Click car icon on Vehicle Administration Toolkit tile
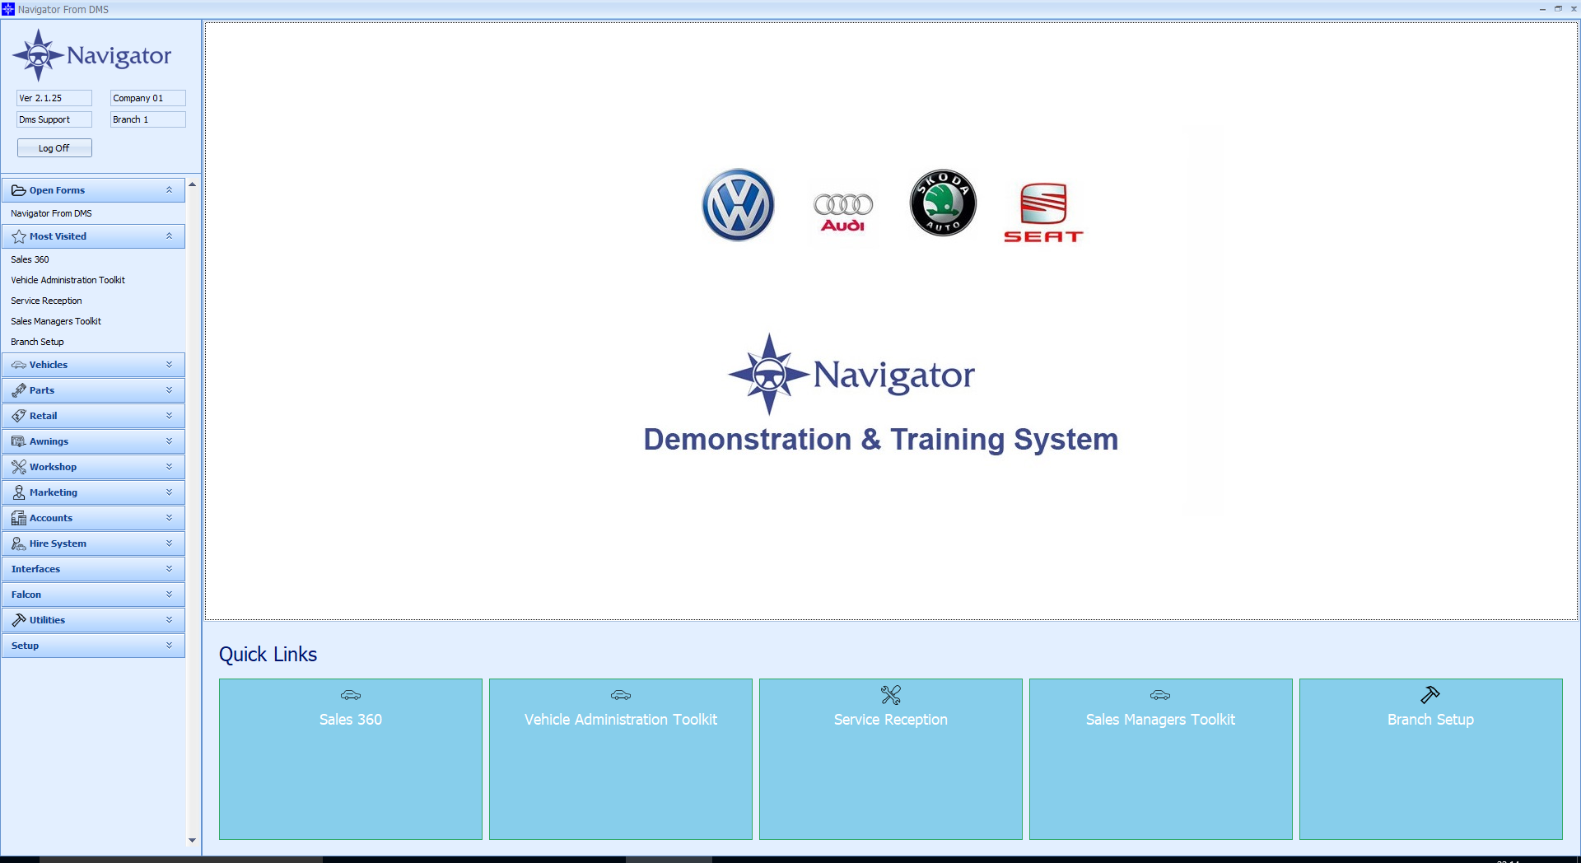 click(x=621, y=695)
